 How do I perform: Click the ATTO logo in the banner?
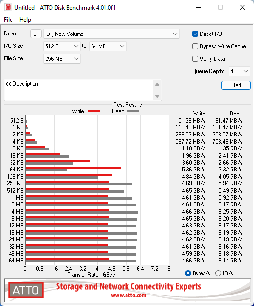(26, 290)
